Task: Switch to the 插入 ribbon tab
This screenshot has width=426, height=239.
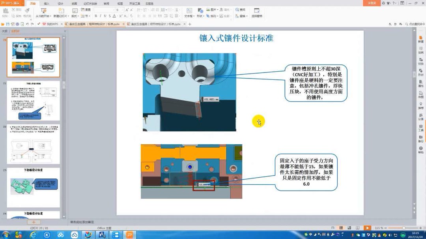Action: [47, 4]
